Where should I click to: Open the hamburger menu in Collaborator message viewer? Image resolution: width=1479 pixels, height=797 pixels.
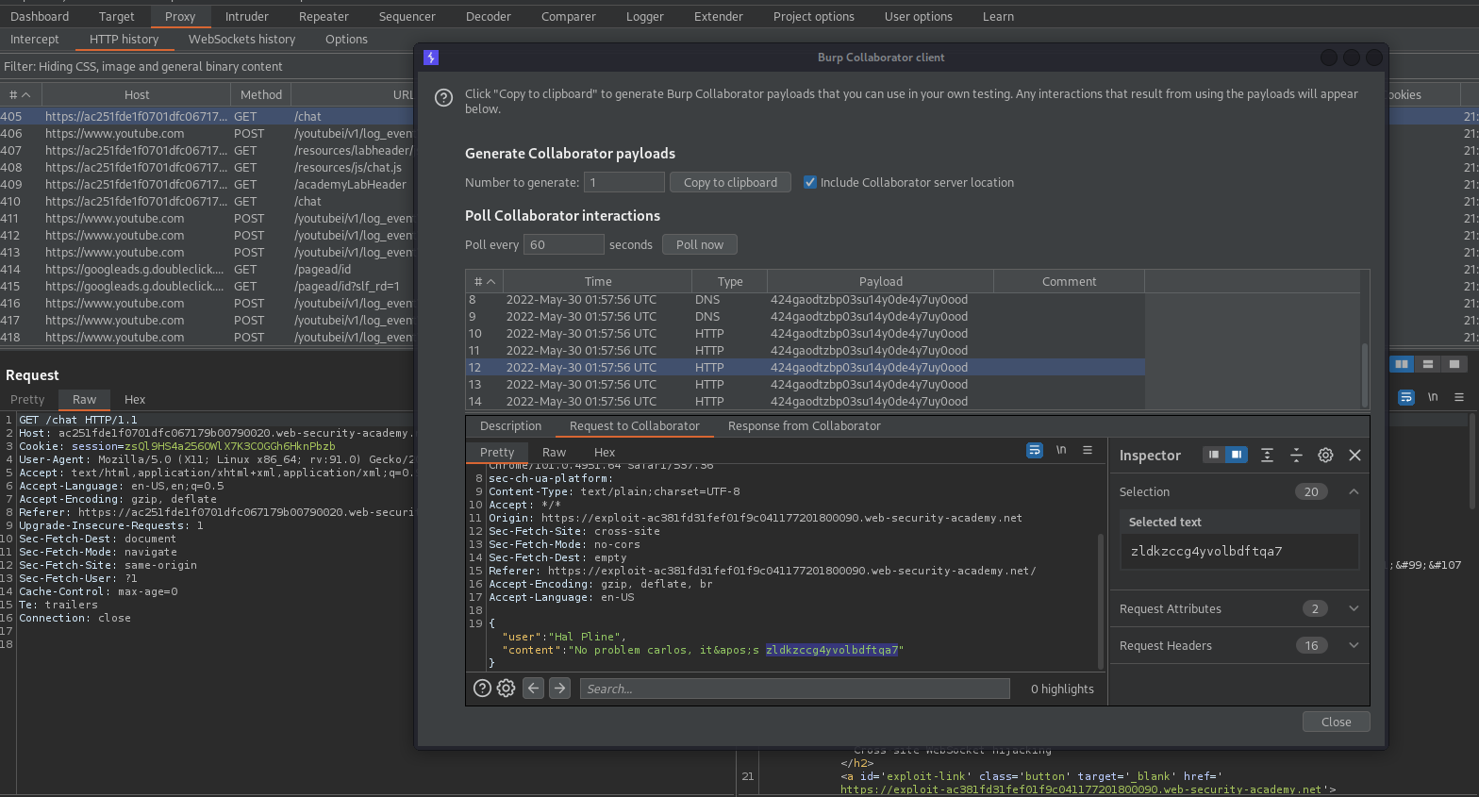point(1088,451)
